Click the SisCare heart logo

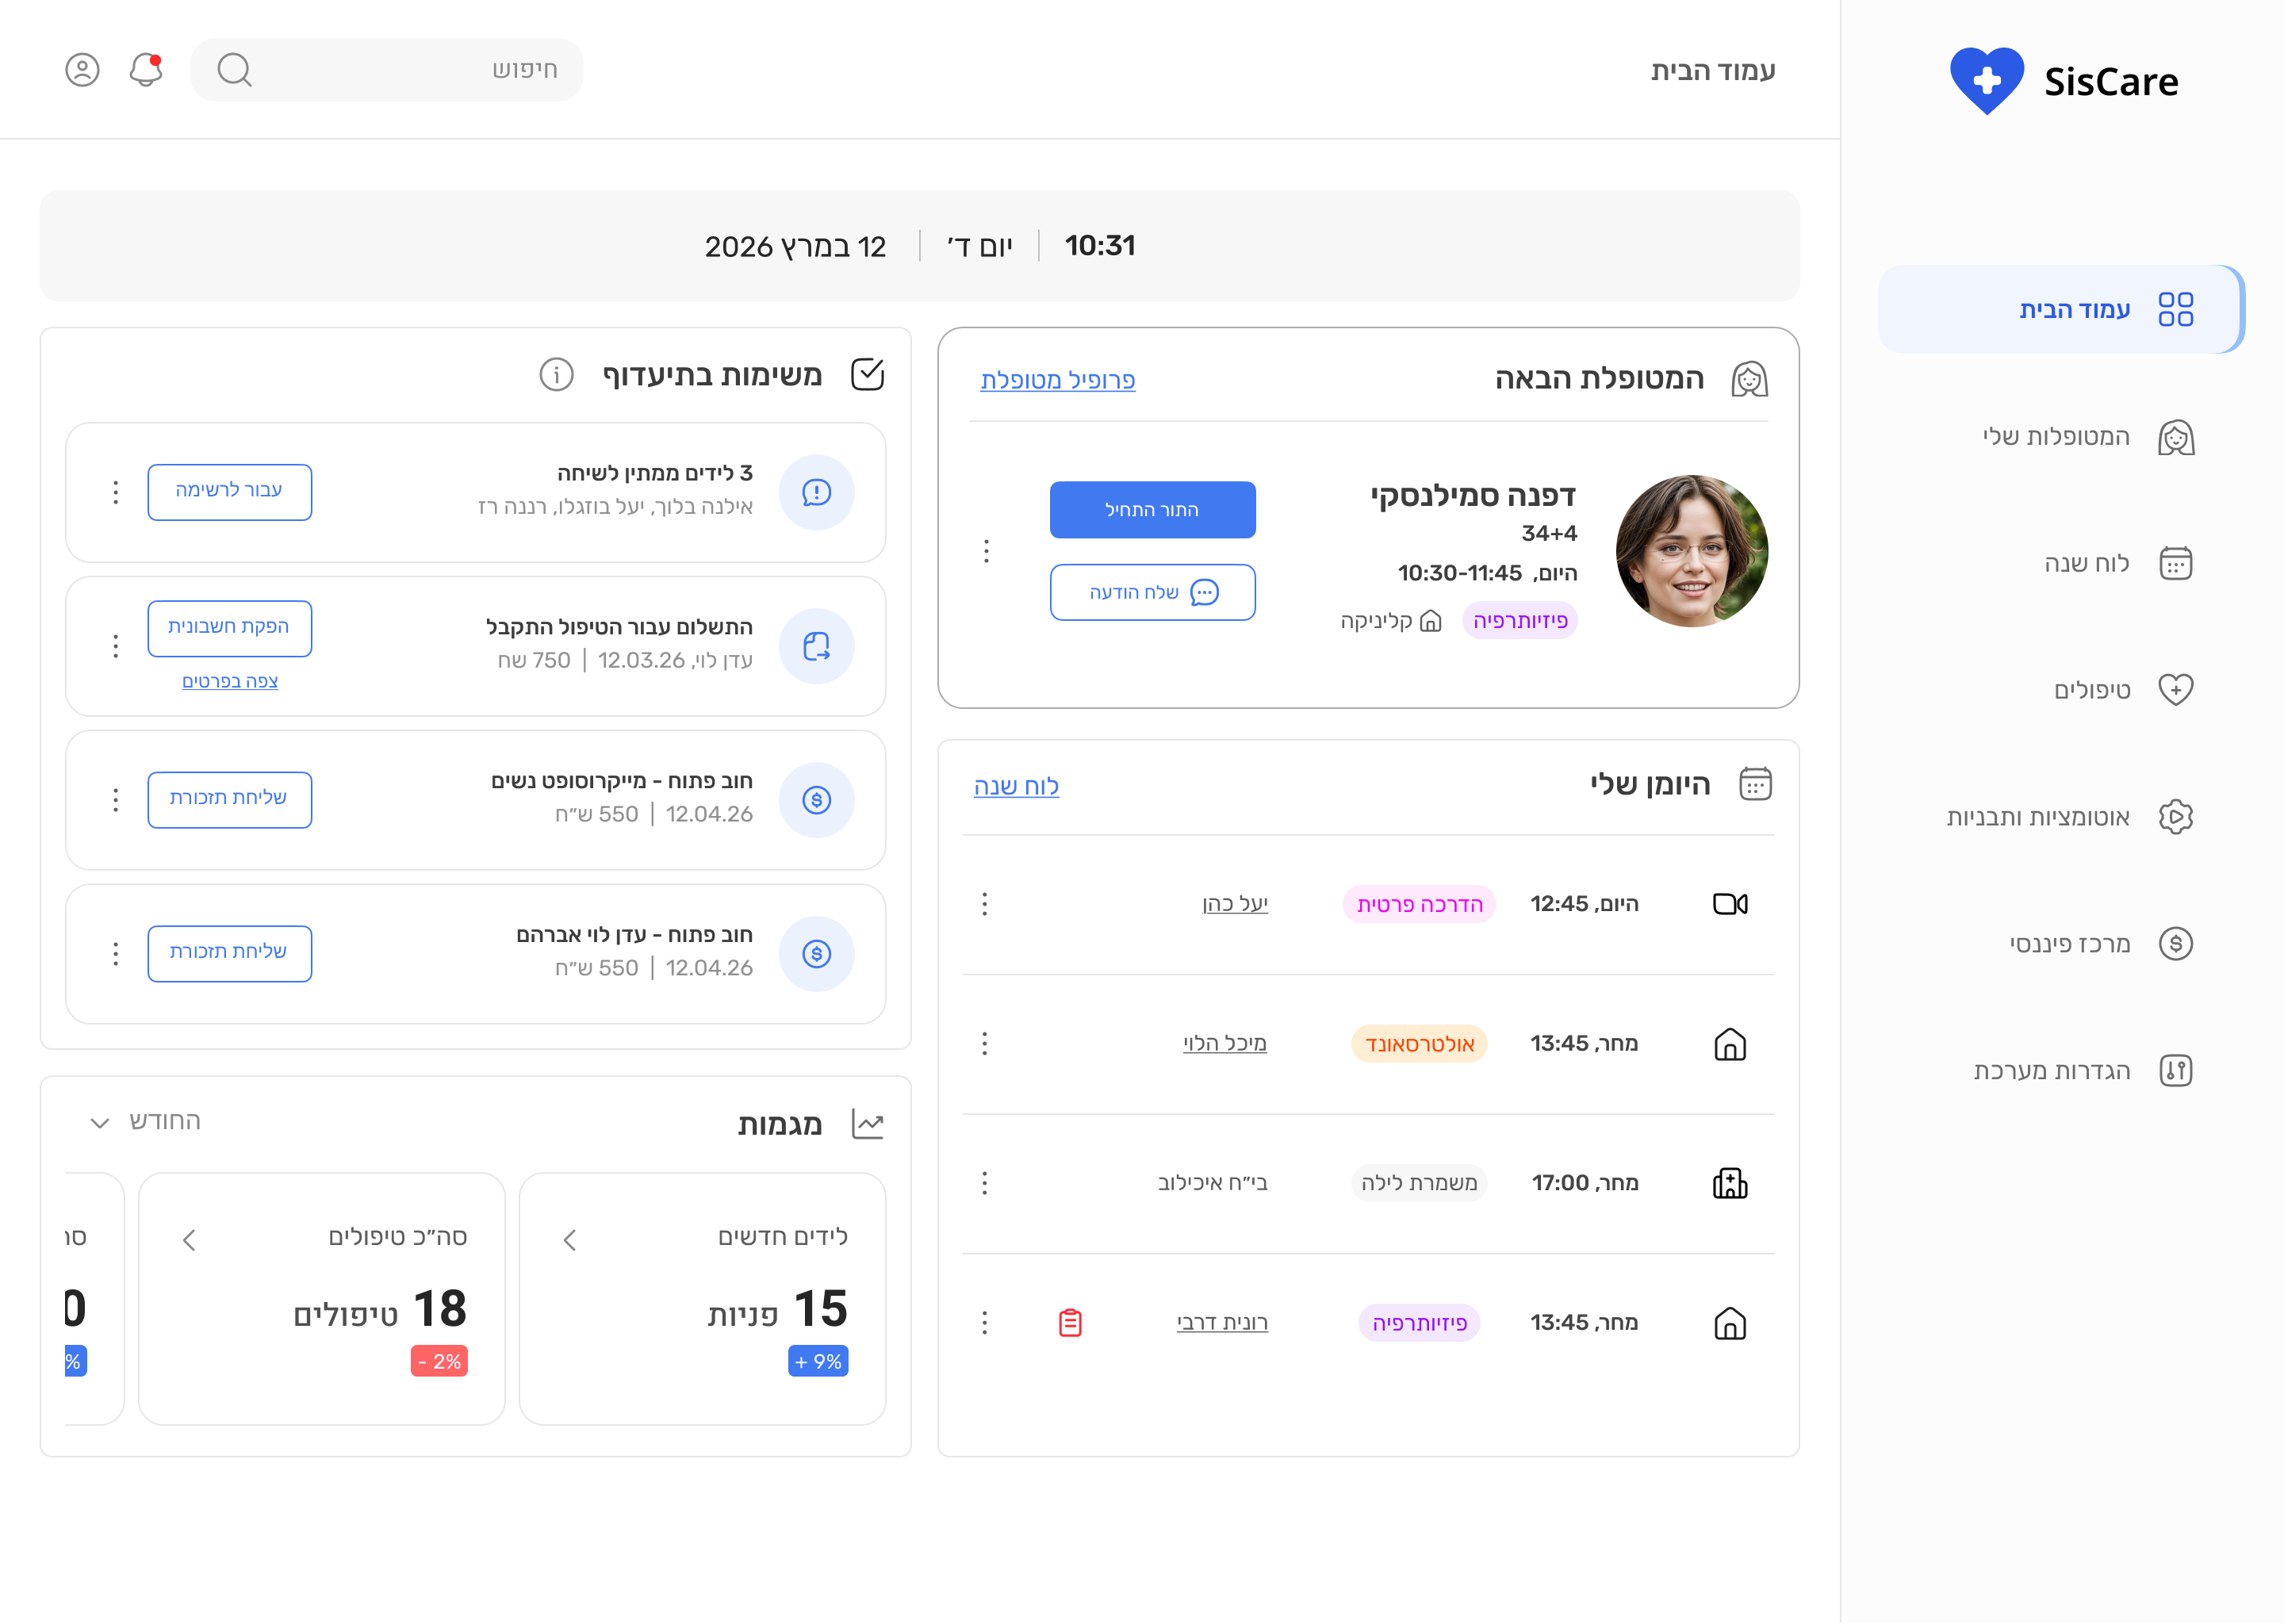1987,81
